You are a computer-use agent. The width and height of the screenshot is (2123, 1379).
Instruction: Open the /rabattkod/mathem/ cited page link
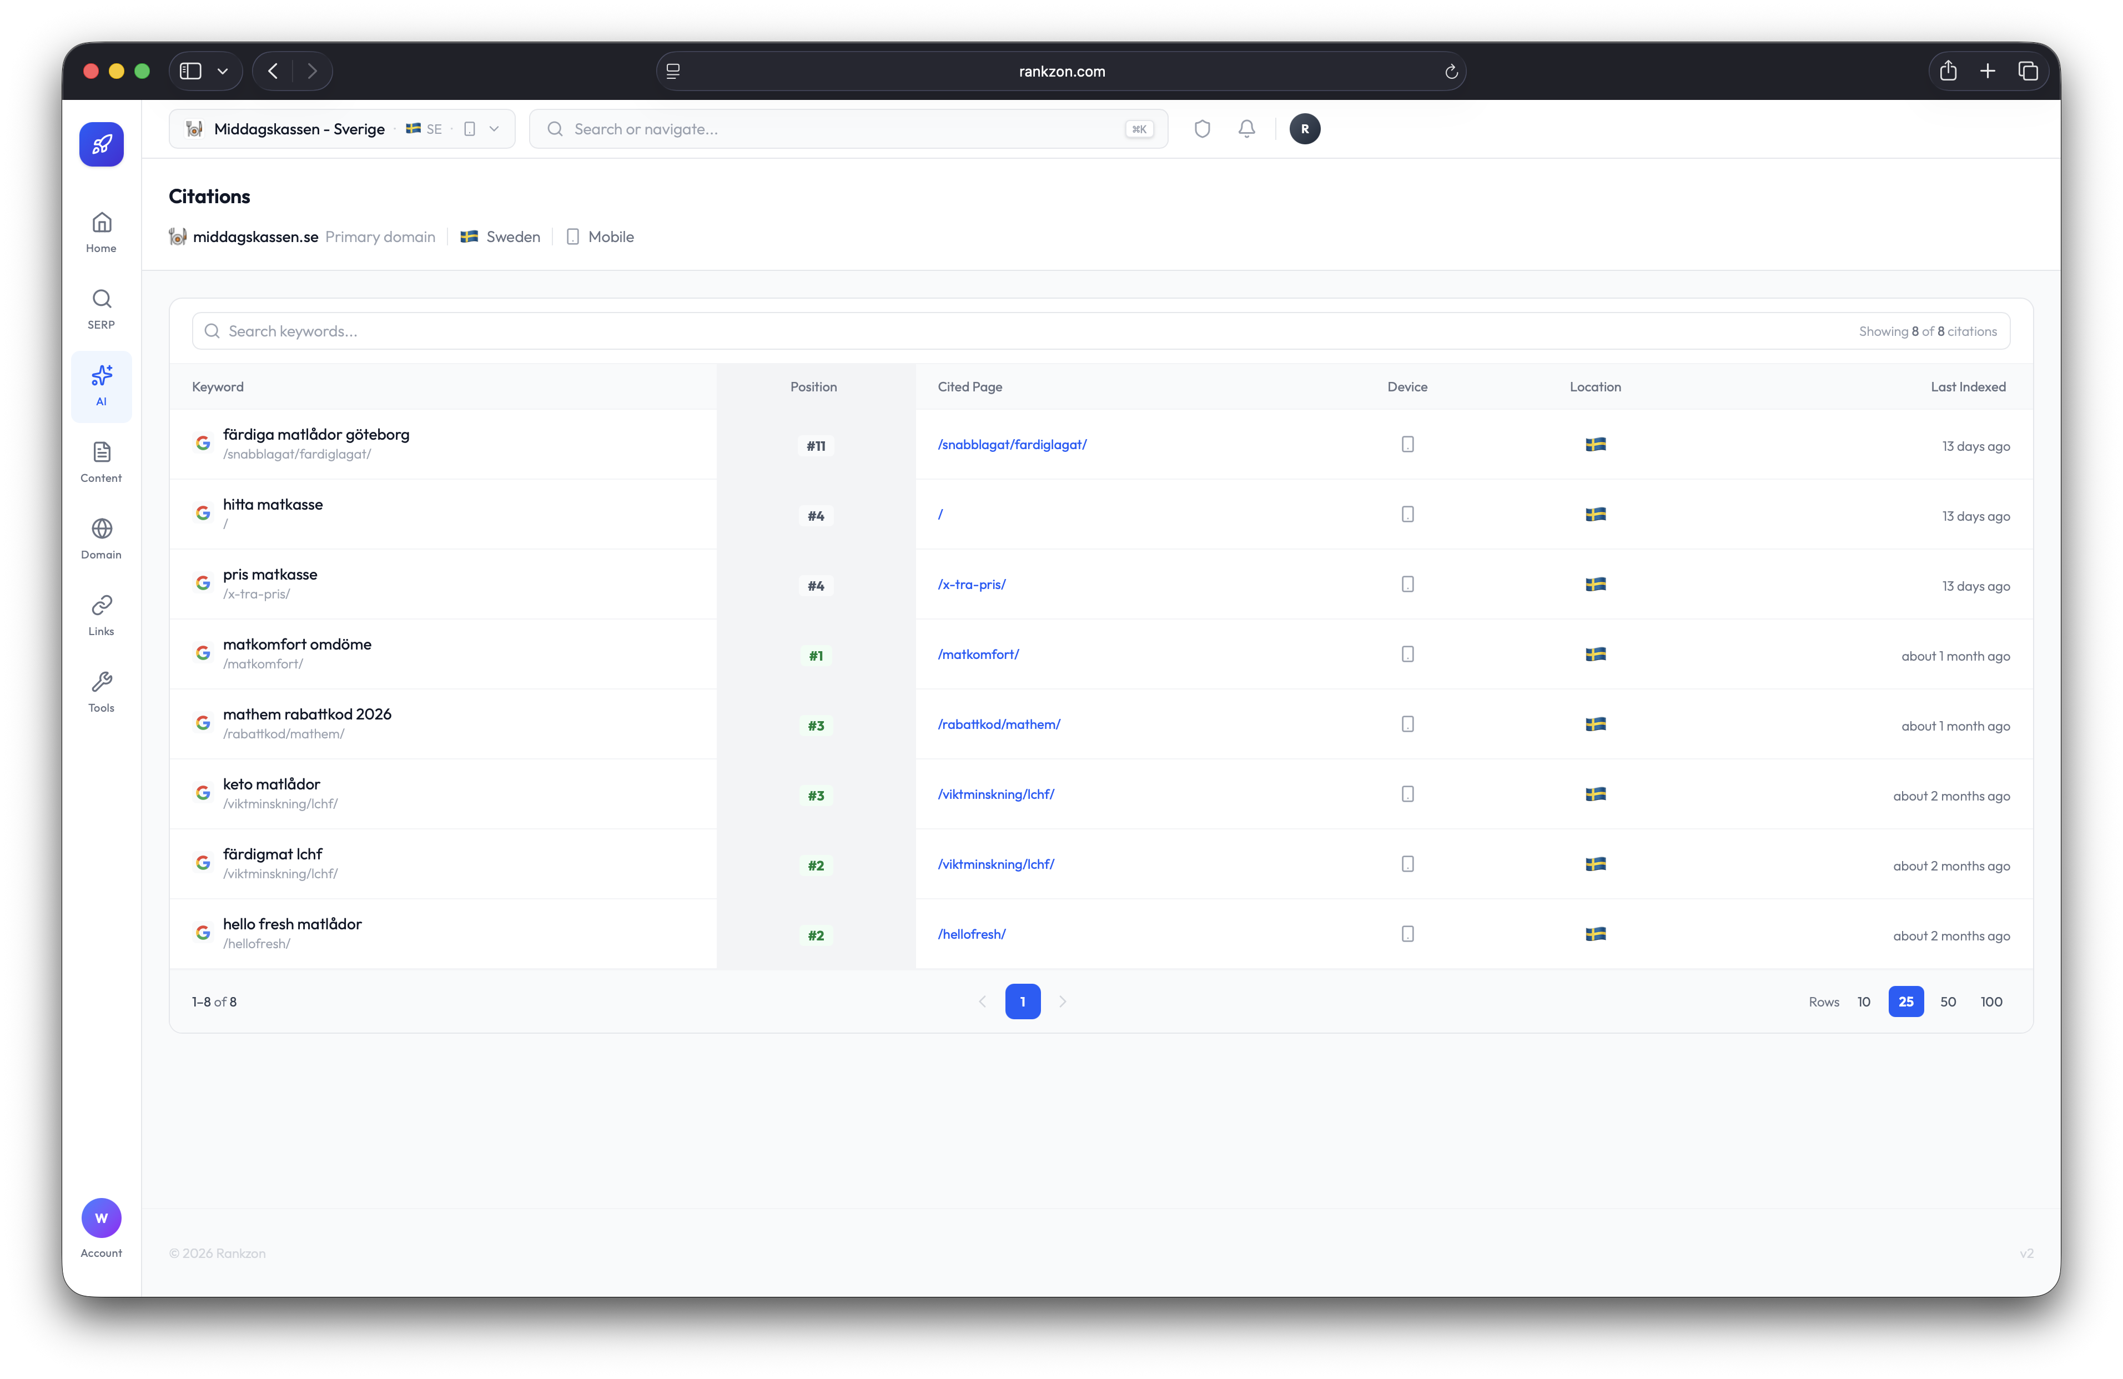[x=998, y=724]
